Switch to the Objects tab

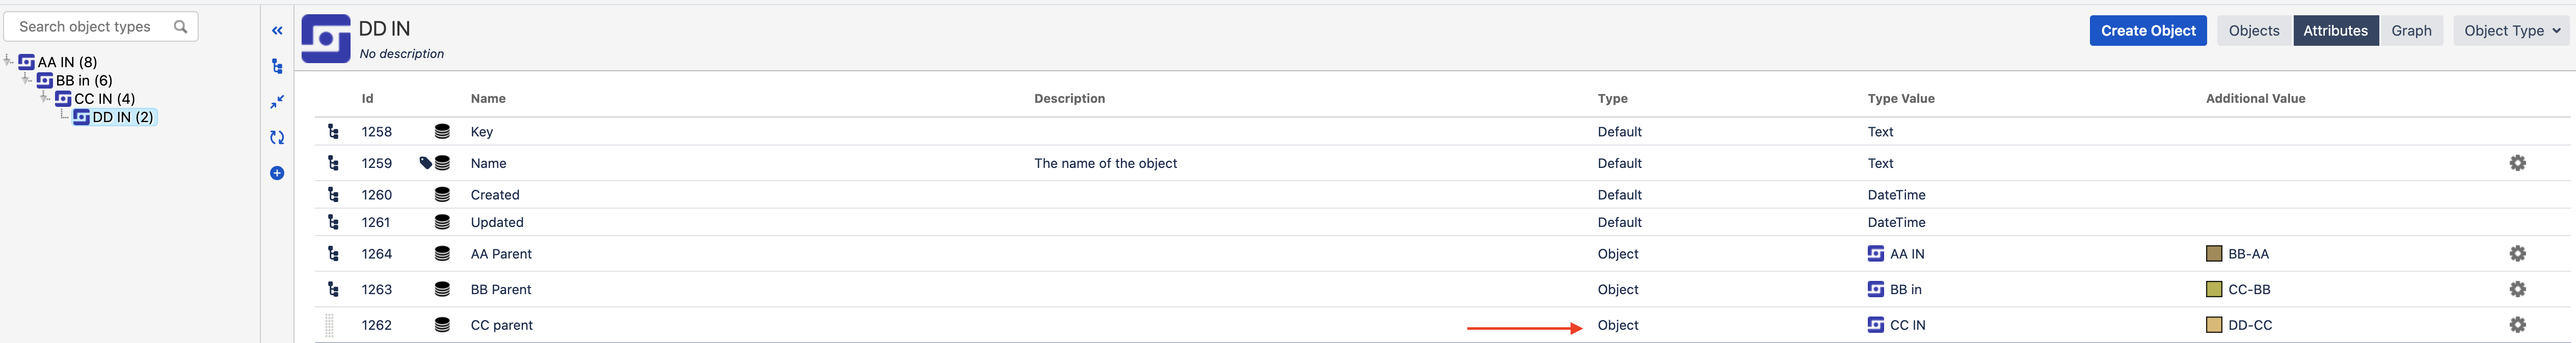coord(2253,31)
